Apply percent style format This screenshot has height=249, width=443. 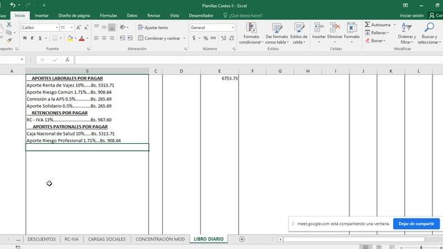tap(206, 38)
